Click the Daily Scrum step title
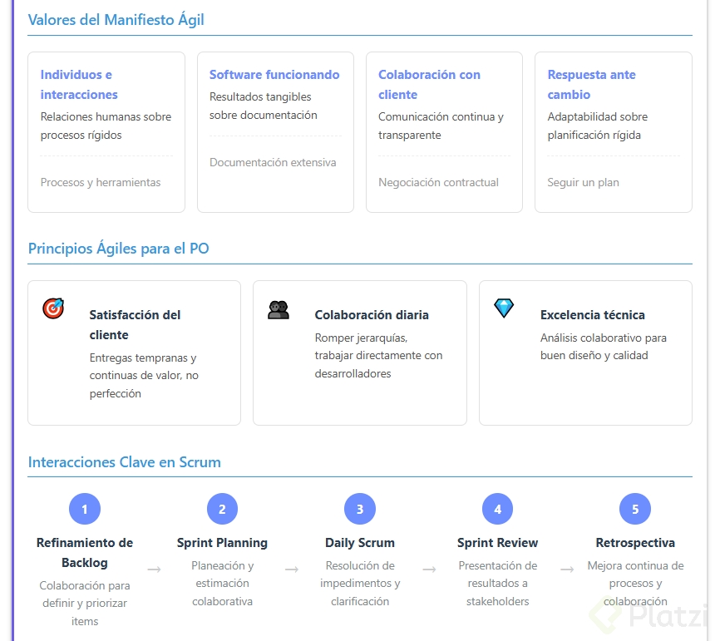The image size is (715, 641). coord(360,543)
